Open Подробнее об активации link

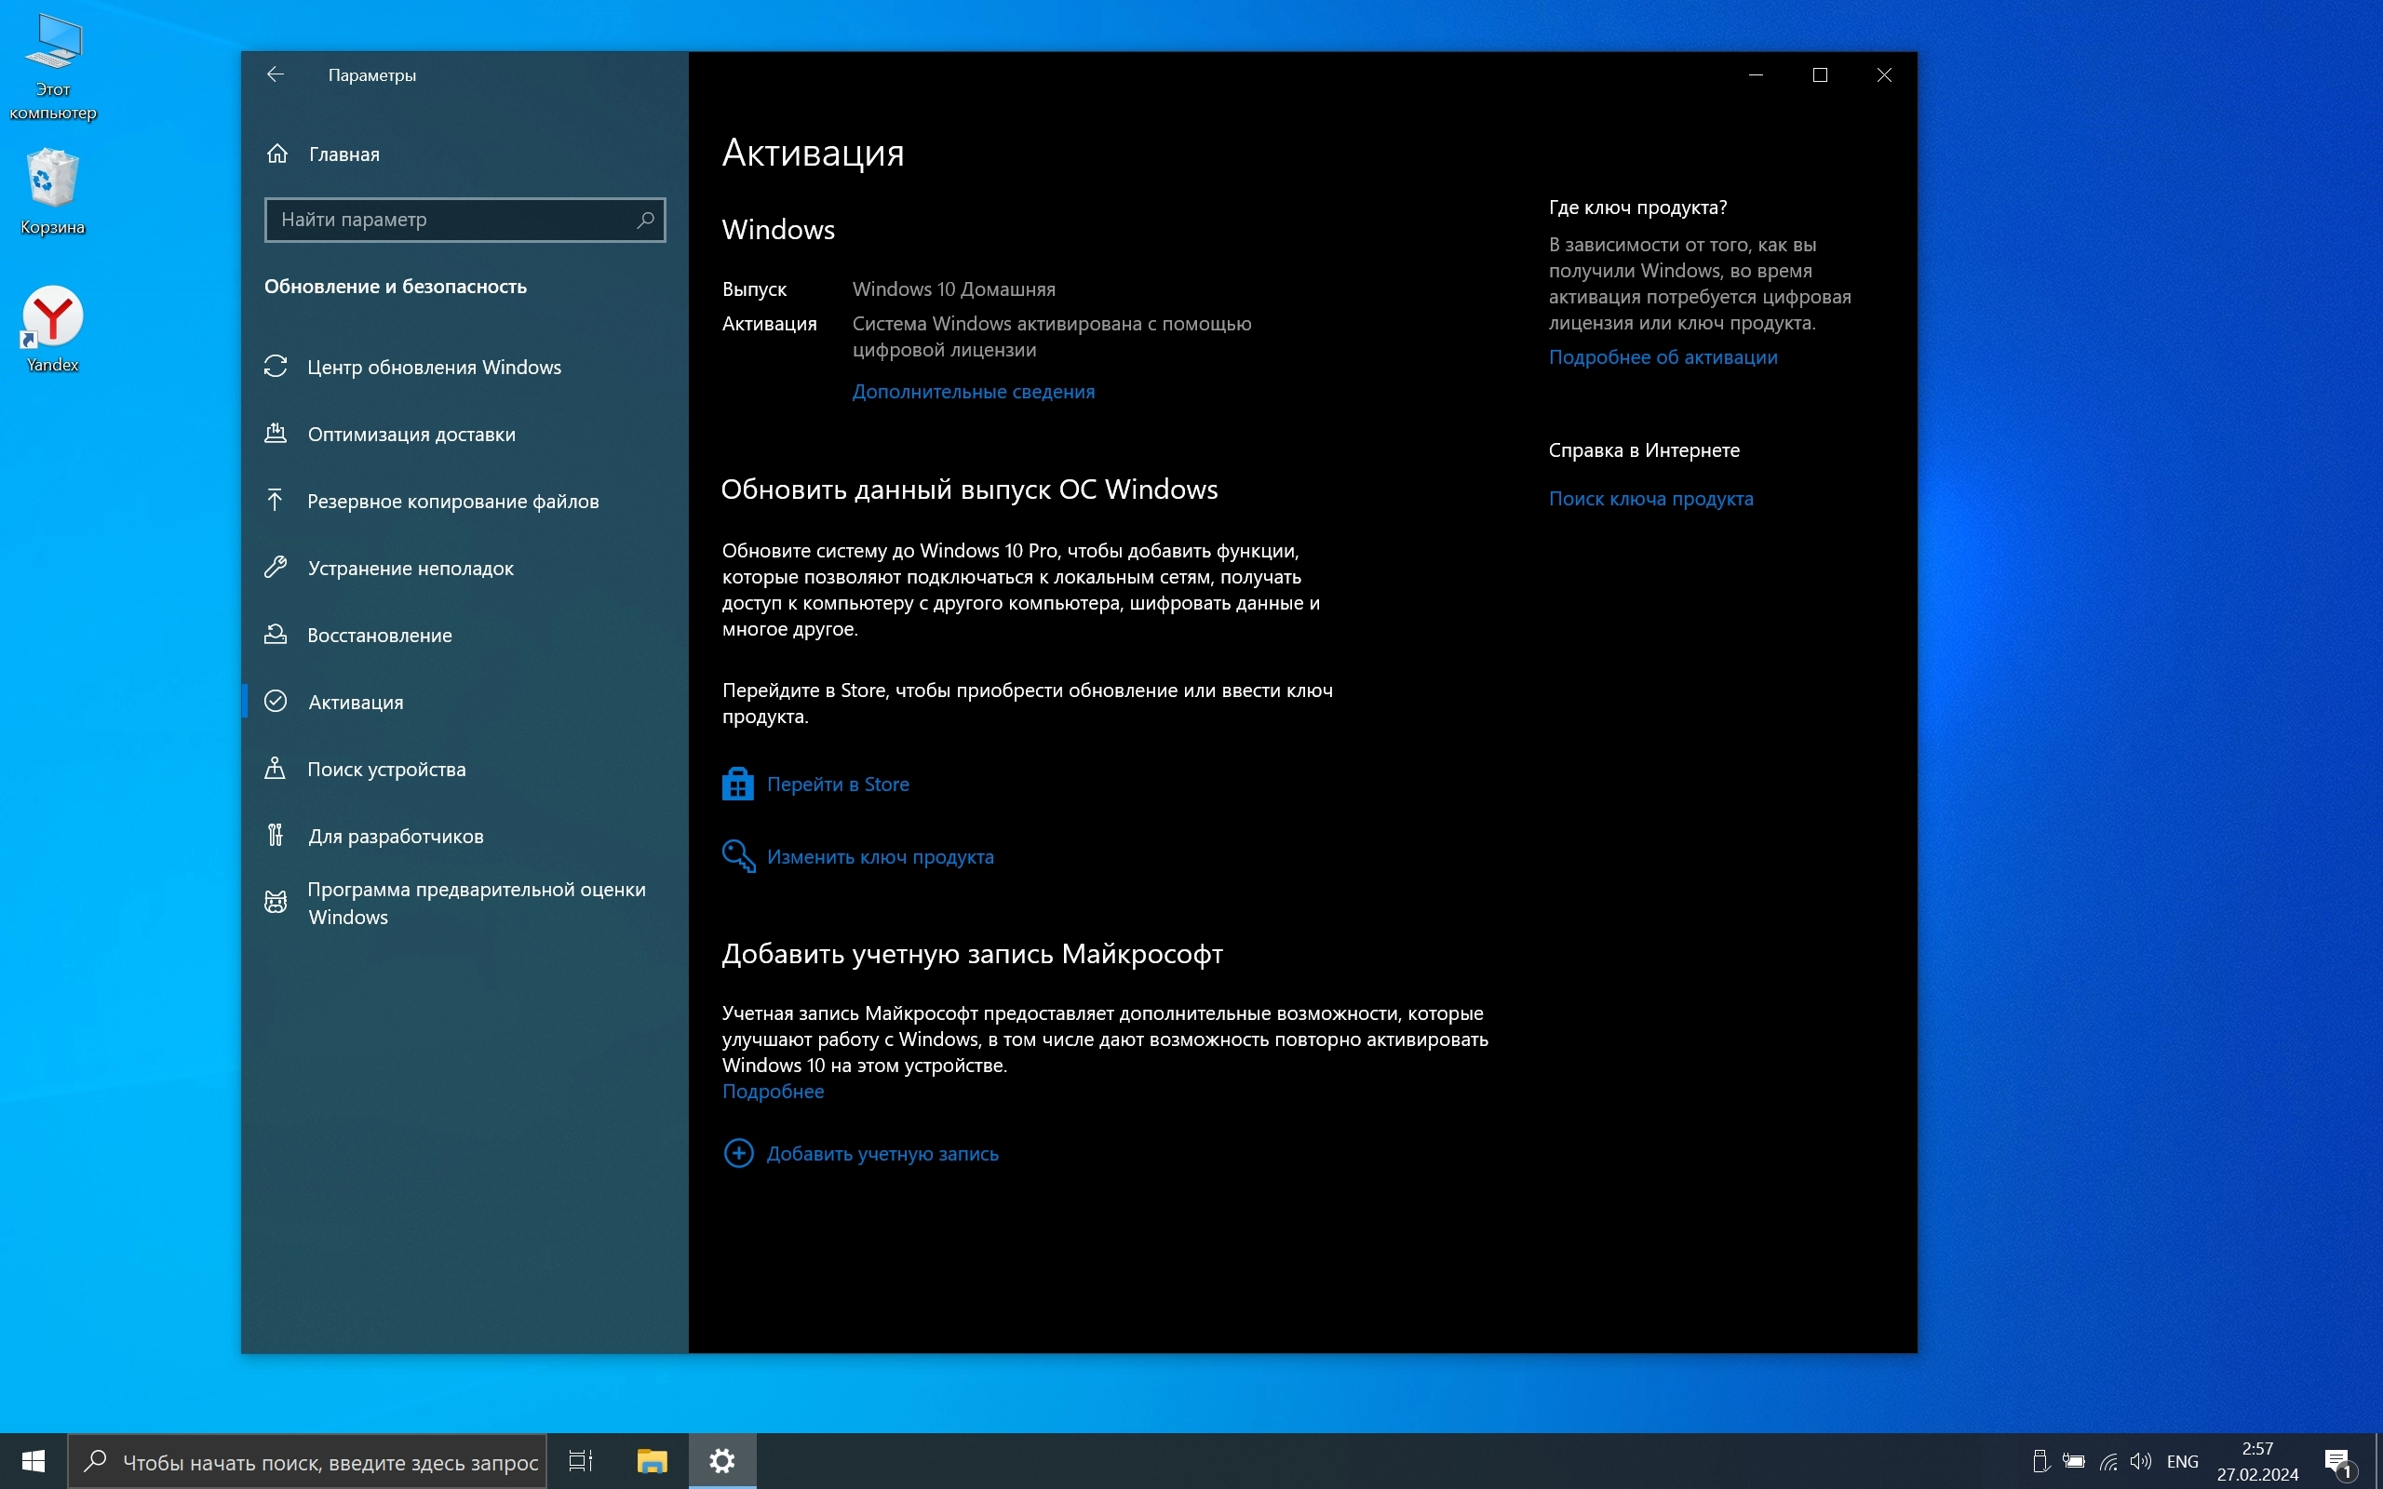(x=1663, y=357)
